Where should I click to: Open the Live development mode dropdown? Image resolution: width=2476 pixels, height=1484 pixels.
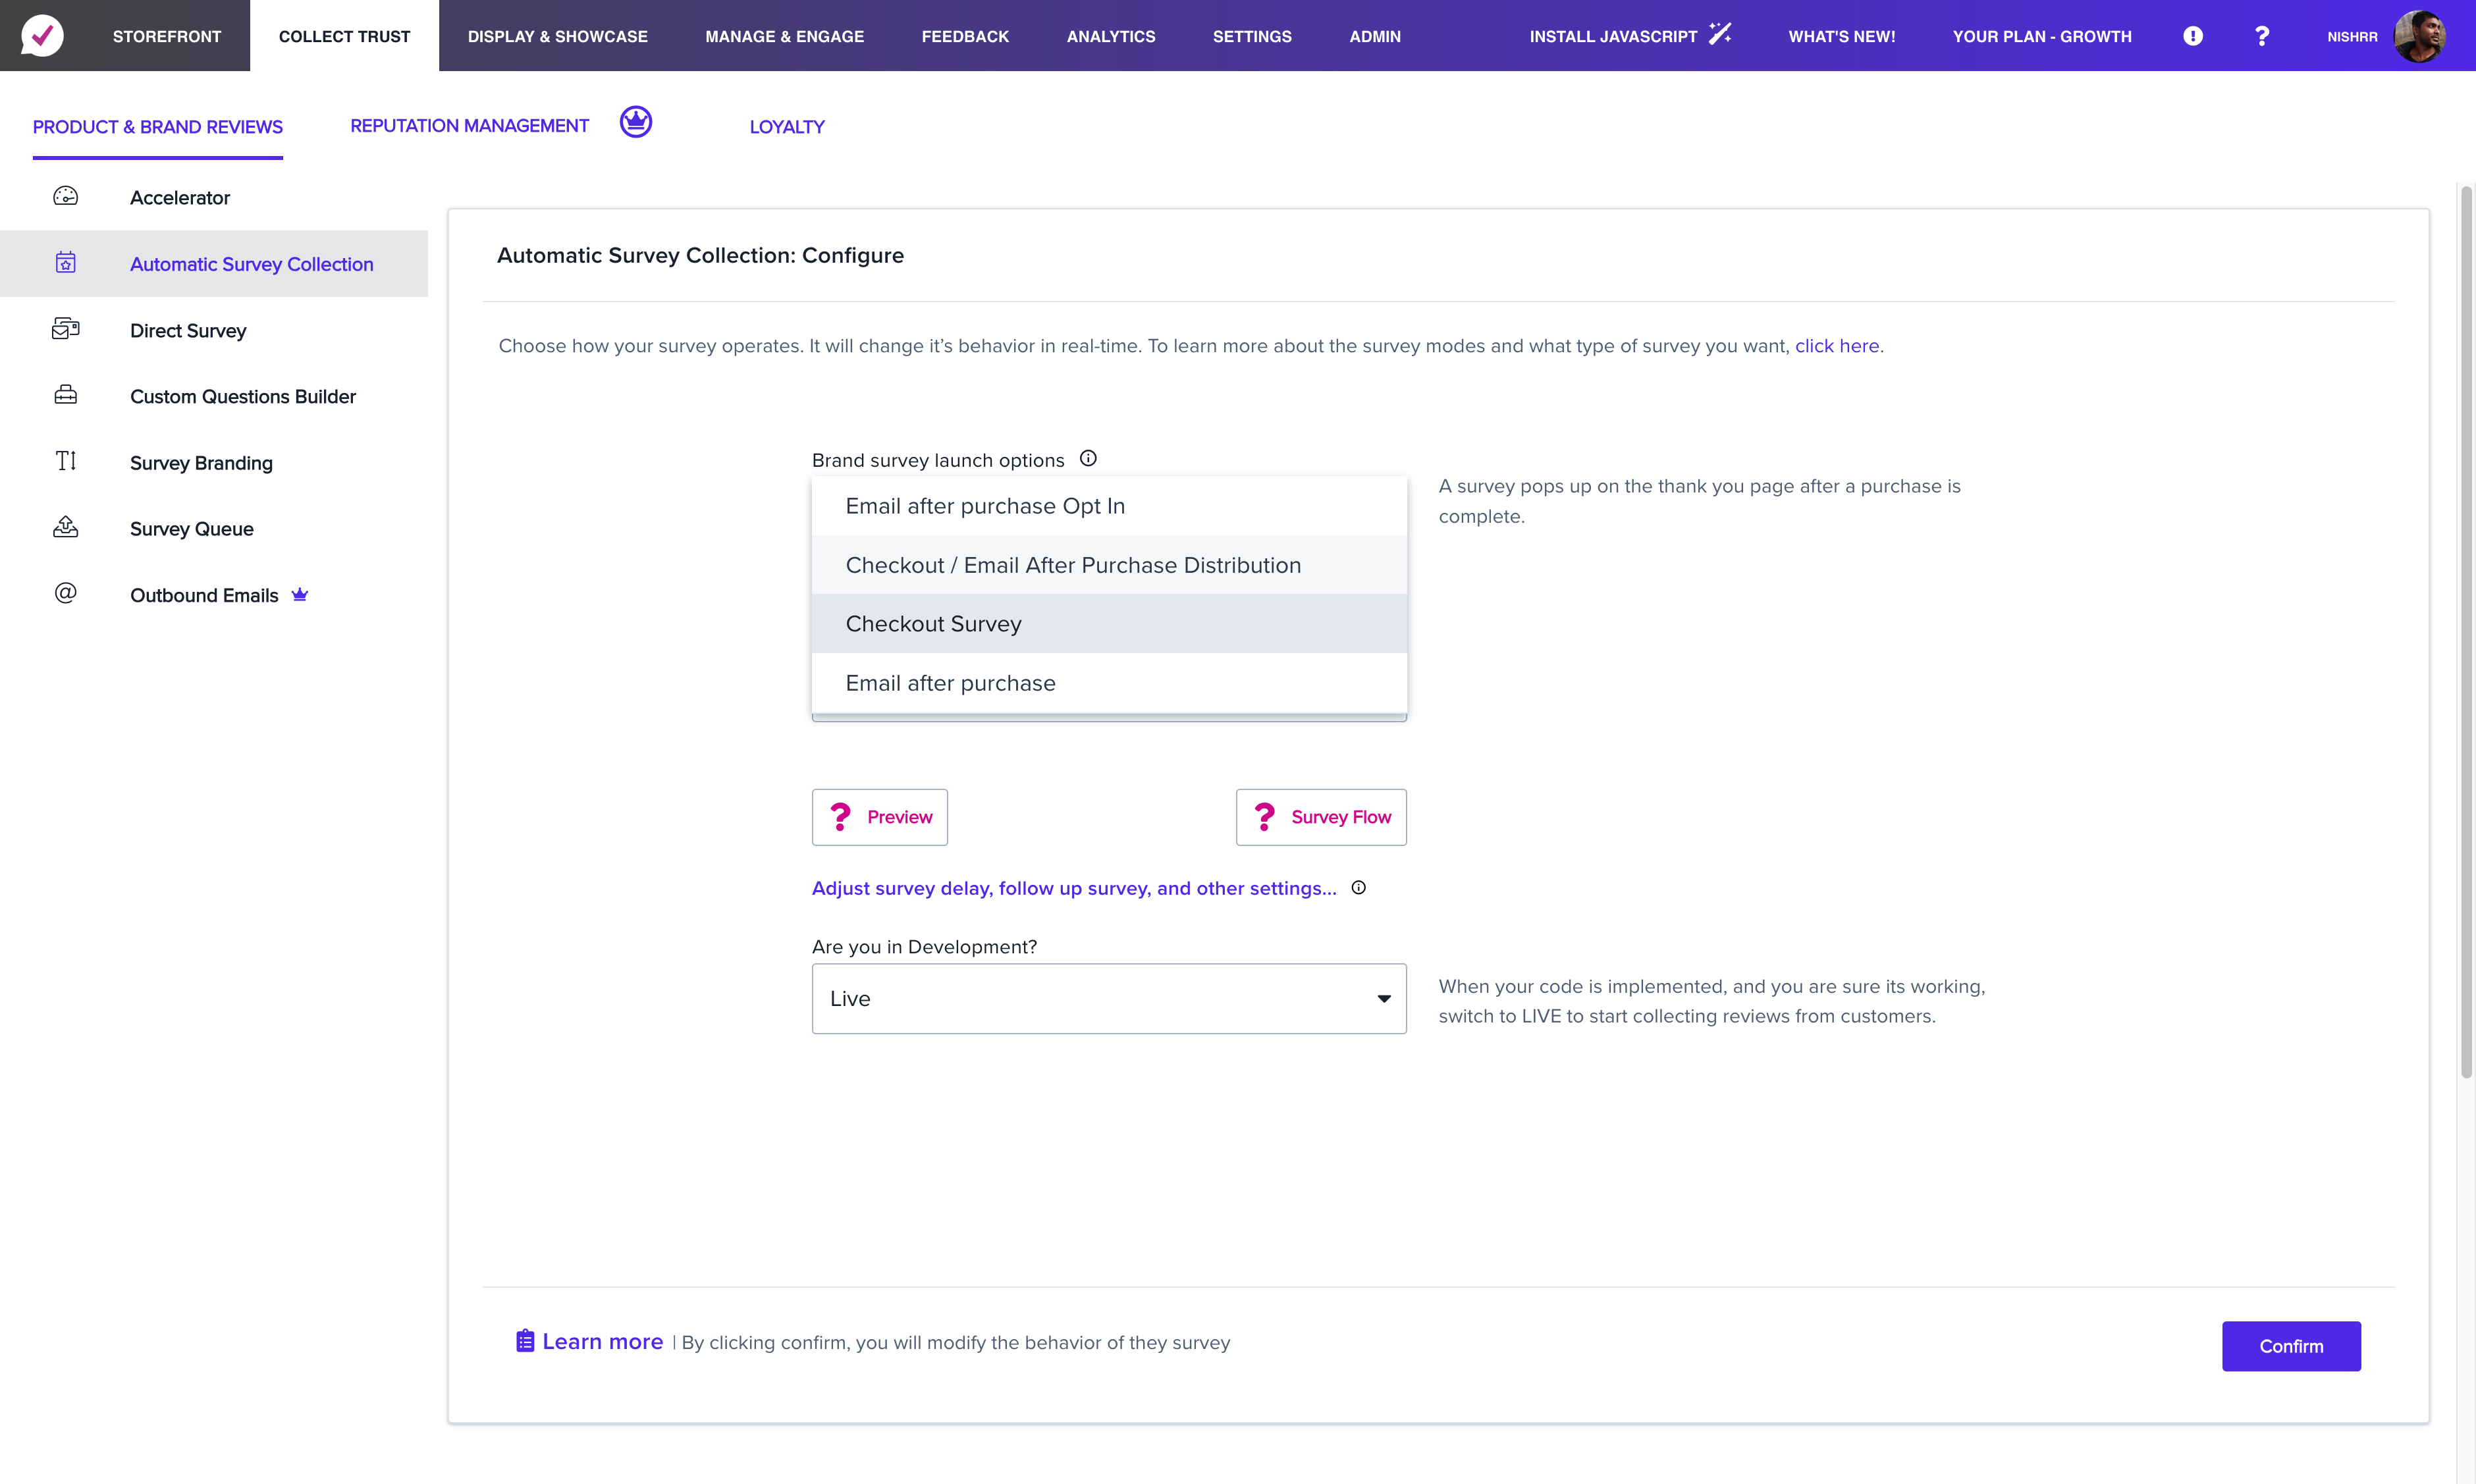(x=1109, y=998)
